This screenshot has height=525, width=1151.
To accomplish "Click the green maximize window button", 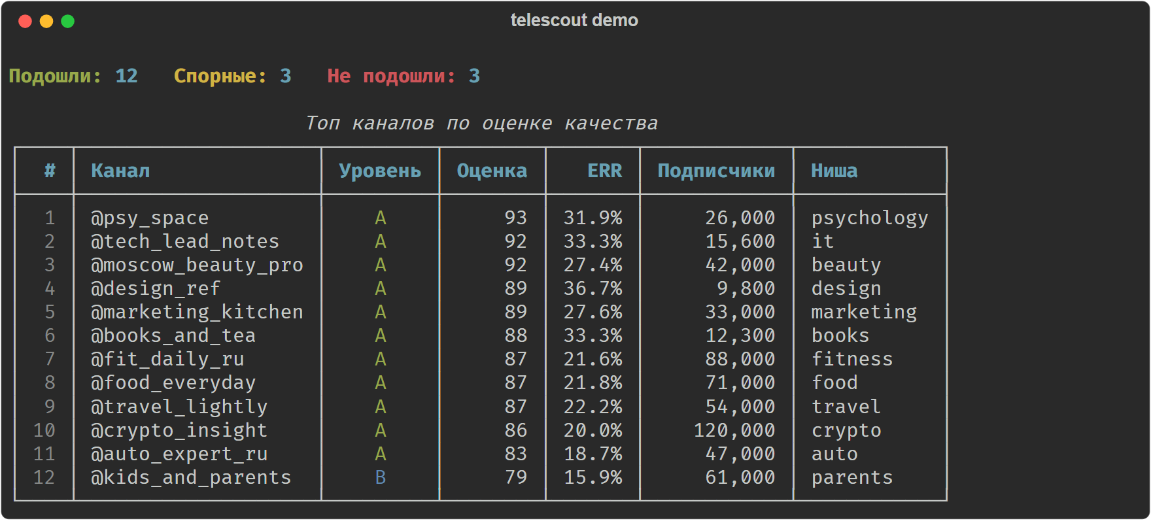I will coord(67,22).
